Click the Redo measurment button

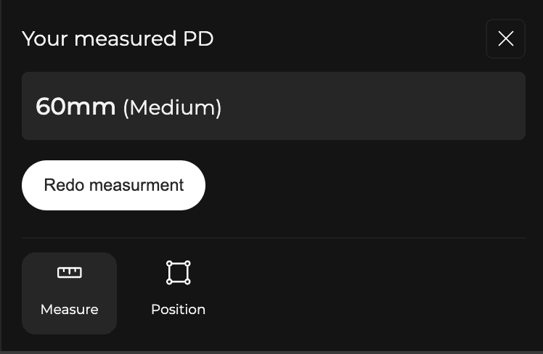tap(114, 185)
